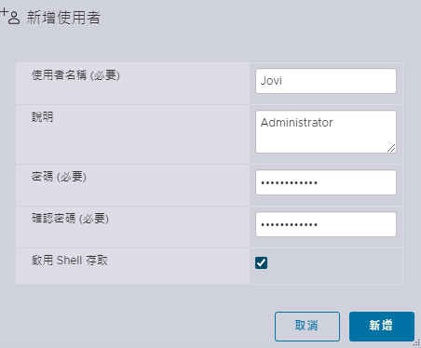Image resolution: width=421 pixels, height=348 pixels.
Task: Click into the 說明 textarea with Administrator
Action: click(x=326, y=131)
